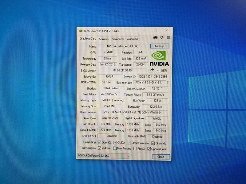Open the GPU selection dropdown at bottom
The image size is (246, 184).
pyautogui.click(x=104, y=156)
